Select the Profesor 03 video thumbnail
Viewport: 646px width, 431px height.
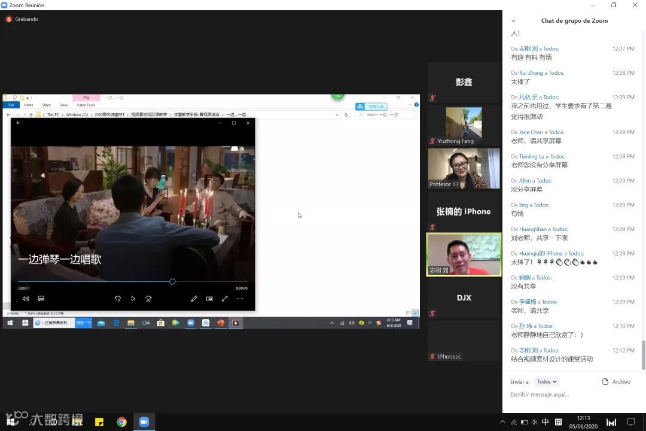click(464, 168)
